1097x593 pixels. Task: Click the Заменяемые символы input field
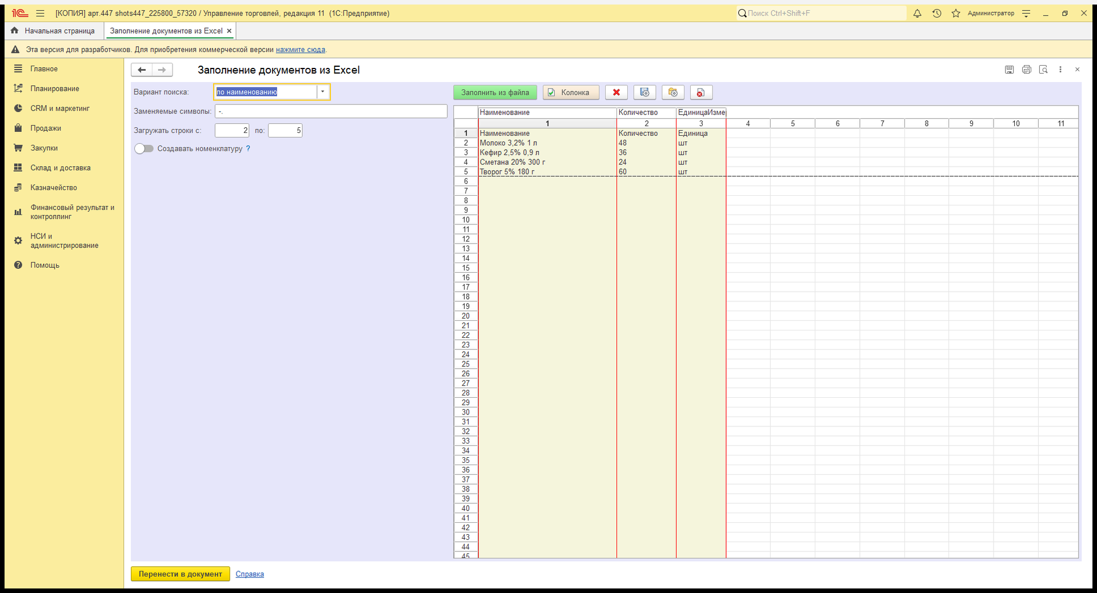tap(331, 111)
